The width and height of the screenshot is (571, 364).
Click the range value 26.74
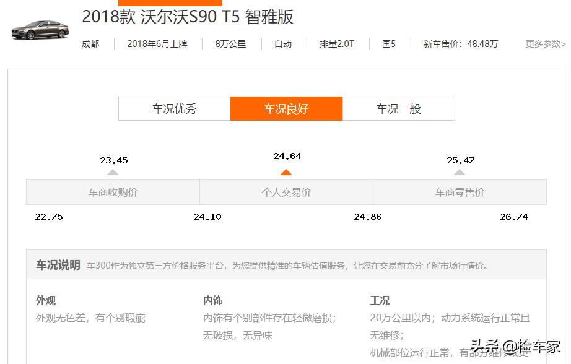pos(514,217)
